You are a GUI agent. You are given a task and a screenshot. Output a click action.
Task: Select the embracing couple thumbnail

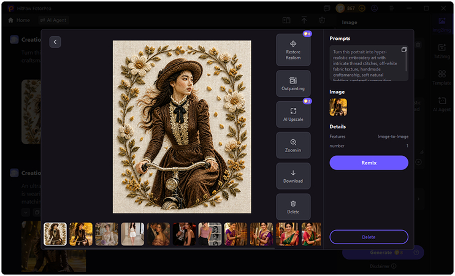pyautogui.click(x=158, y=234)
